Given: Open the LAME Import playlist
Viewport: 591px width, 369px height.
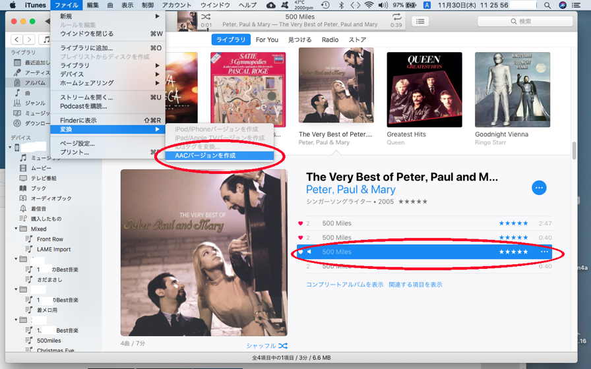Looking at the screenshot, I should coord(53,249).
